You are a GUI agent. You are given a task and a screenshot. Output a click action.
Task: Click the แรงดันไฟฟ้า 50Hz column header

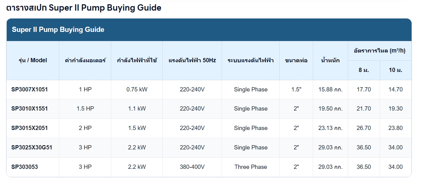click(x=192, y=60)
